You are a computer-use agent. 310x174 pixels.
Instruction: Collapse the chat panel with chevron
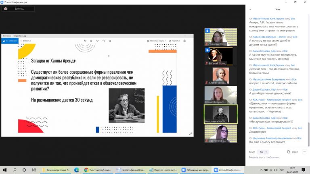(249, 10)
